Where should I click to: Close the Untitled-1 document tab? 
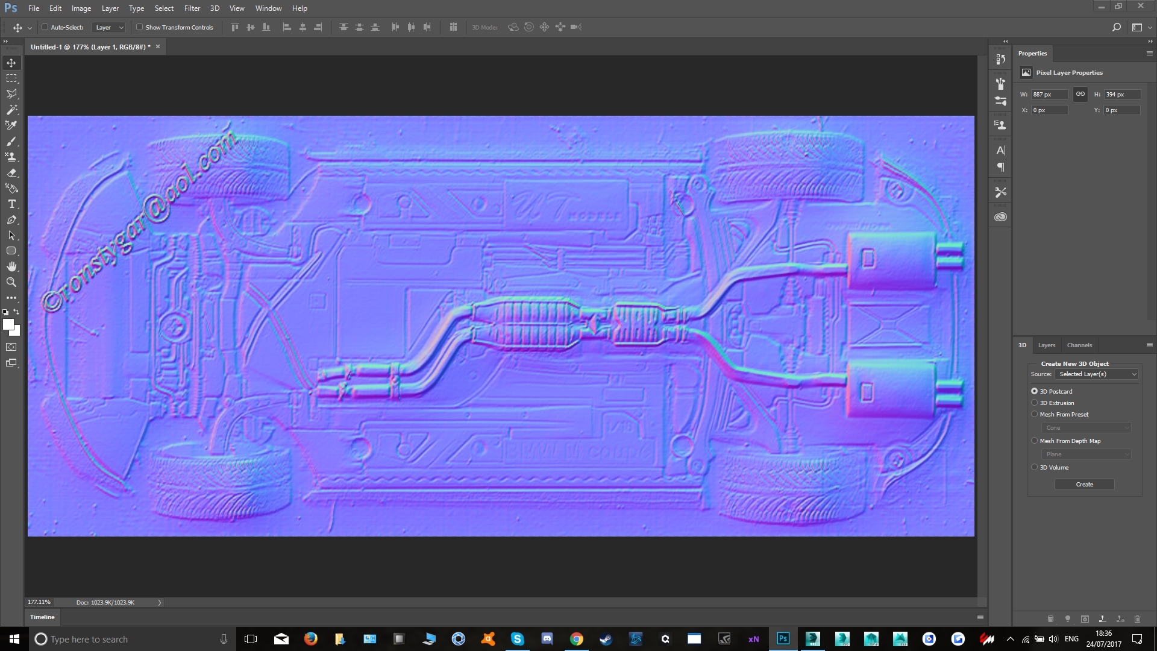point(158,46)
